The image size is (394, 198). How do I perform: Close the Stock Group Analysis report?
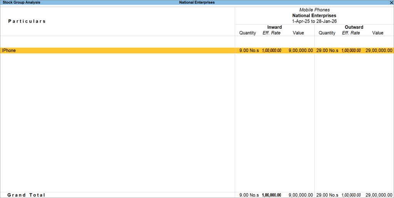click(391, 3)
